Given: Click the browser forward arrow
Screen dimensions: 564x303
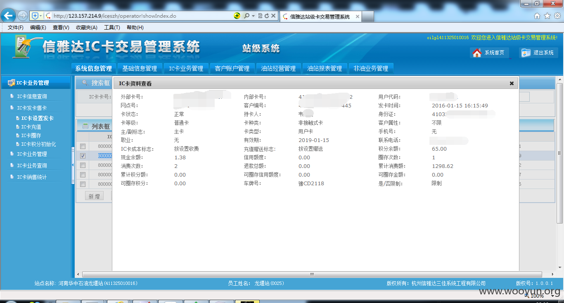Looking at the screenshot, I should (23, 16).
